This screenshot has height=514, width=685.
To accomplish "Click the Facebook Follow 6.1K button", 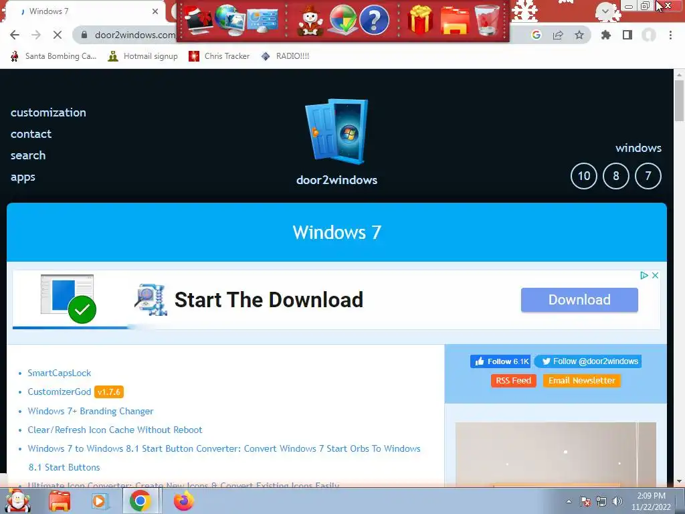I will (500, 361).
